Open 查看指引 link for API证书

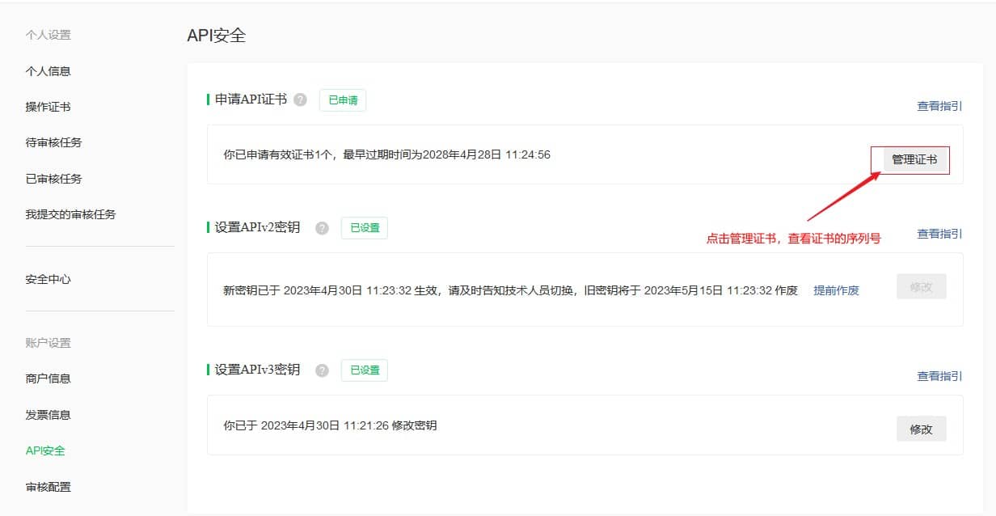tap(939, 106)
